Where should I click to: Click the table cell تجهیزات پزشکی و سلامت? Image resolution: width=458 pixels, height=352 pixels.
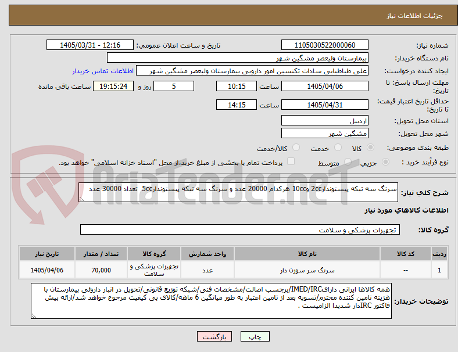tap(154, 270)
